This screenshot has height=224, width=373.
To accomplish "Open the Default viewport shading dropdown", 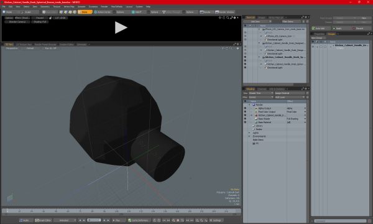I will tap(30, 49).
